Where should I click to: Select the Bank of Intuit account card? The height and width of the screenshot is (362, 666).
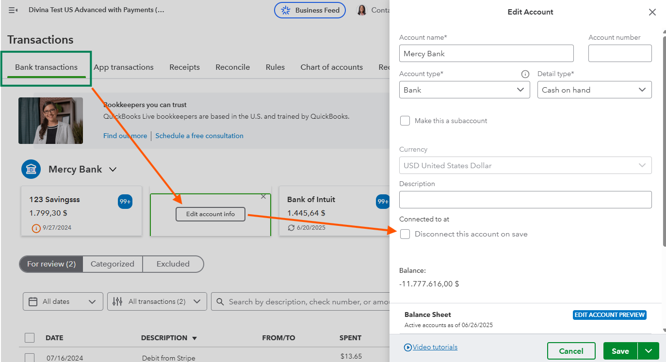(x=335, y=211)
